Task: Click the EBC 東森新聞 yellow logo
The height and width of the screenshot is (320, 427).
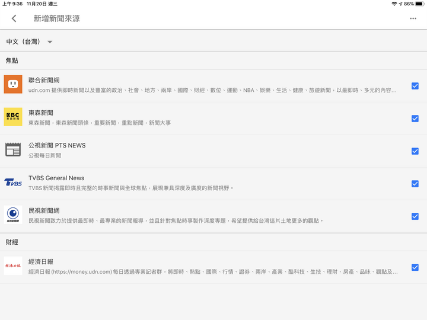Action: click(x=13, y=117)
